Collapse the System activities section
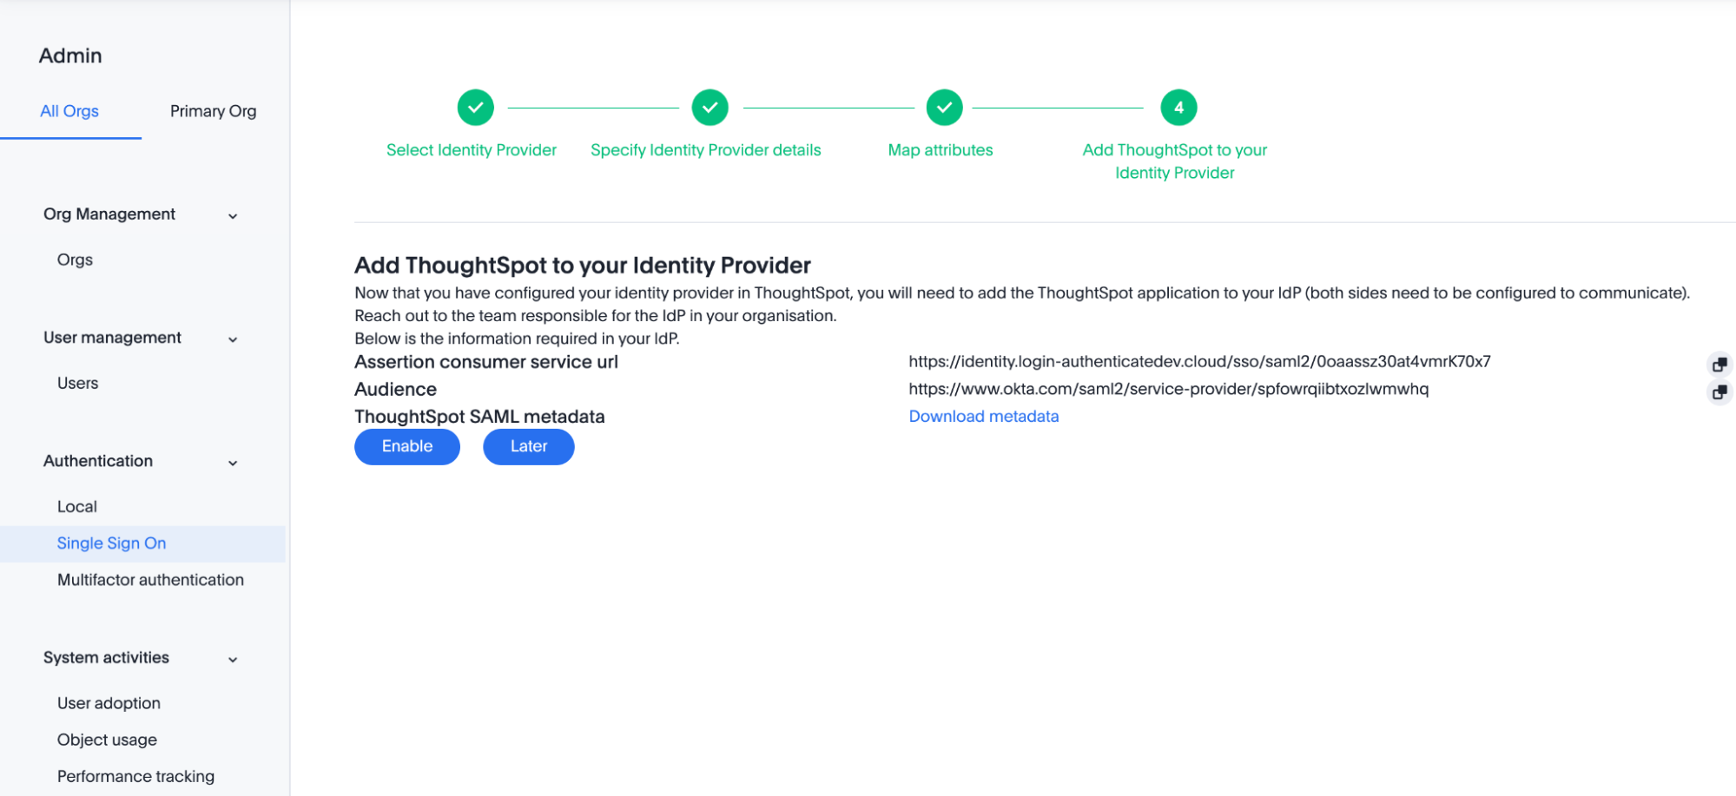The height and width of the screenshot is (796, 1736). 232,658
